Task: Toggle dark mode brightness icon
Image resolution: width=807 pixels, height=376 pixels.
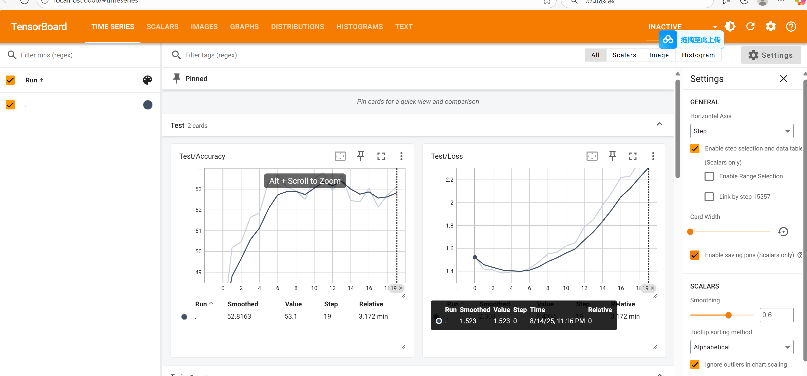Action: click(x=730, y=27)
